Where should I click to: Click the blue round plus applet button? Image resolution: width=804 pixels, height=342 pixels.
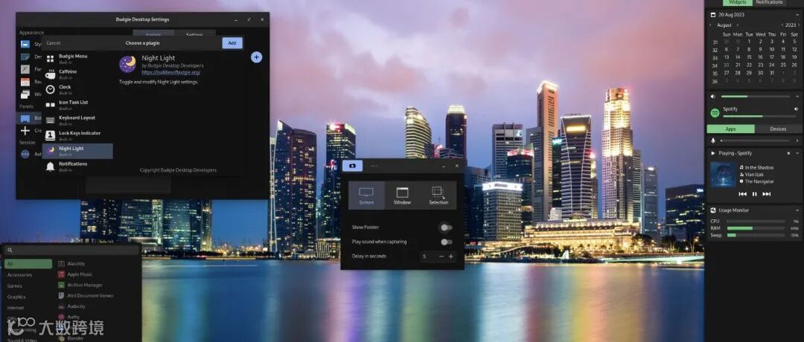(256, 57)
